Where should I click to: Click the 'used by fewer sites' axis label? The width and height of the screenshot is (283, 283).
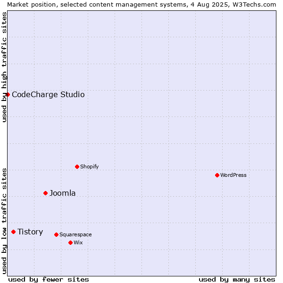49,280
